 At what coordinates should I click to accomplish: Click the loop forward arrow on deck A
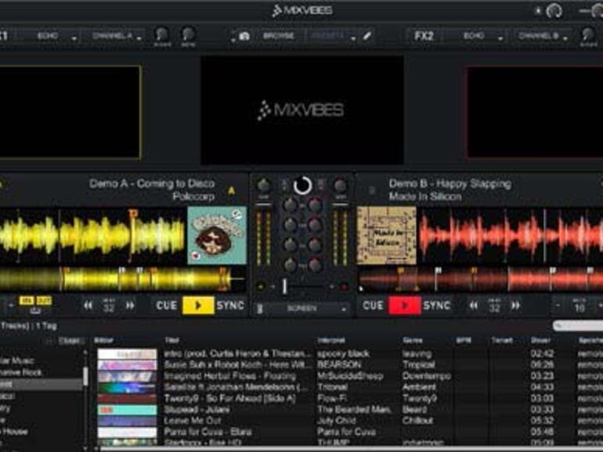click(130, 306)
